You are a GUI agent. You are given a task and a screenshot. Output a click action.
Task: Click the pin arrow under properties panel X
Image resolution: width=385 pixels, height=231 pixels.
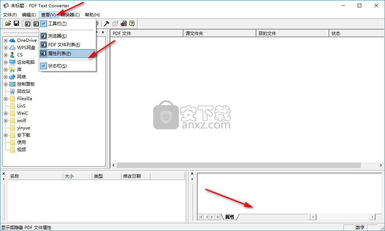coord(192,179)
